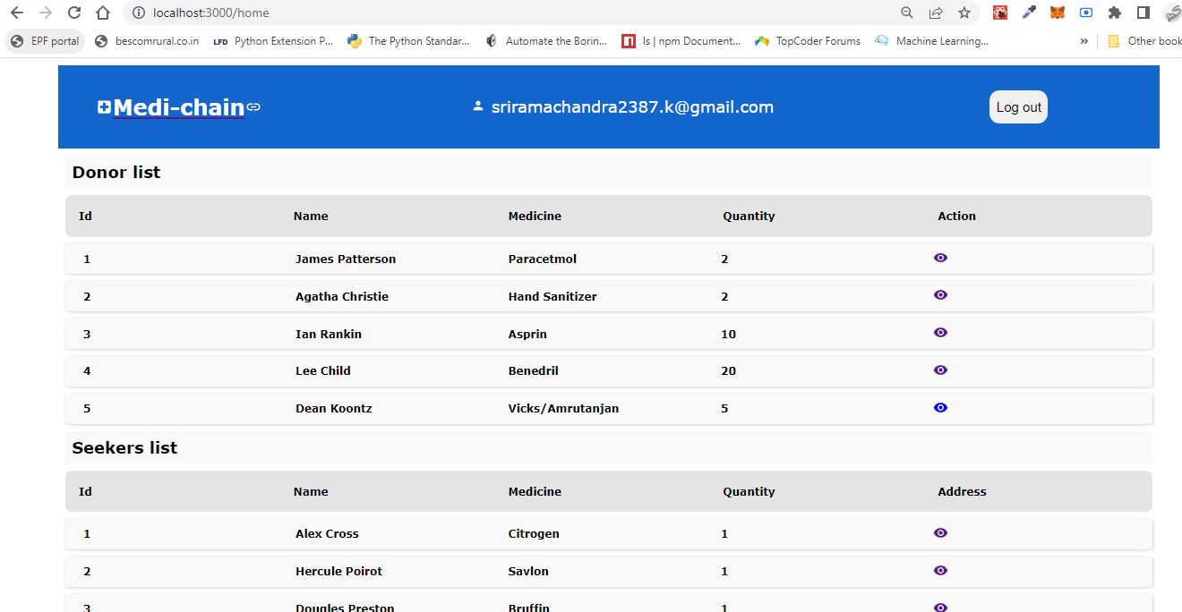The image size is (1182, 612).
Task: Share this page via share icon
Action: [x=936, y=13]
